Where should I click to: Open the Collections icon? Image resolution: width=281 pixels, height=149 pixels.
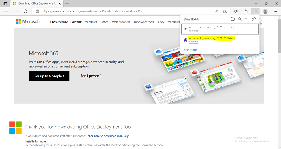coord(246,11)
